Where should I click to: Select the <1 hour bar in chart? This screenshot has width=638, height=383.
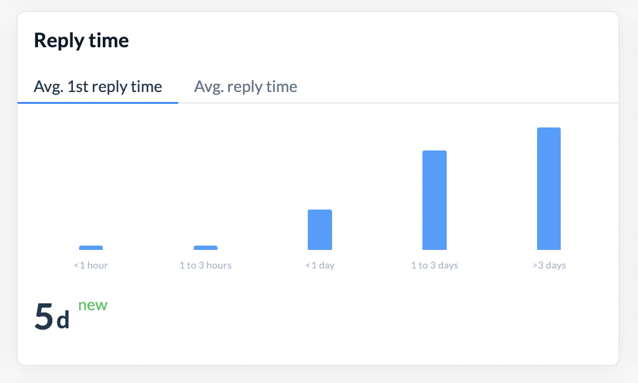pos(91,247)
